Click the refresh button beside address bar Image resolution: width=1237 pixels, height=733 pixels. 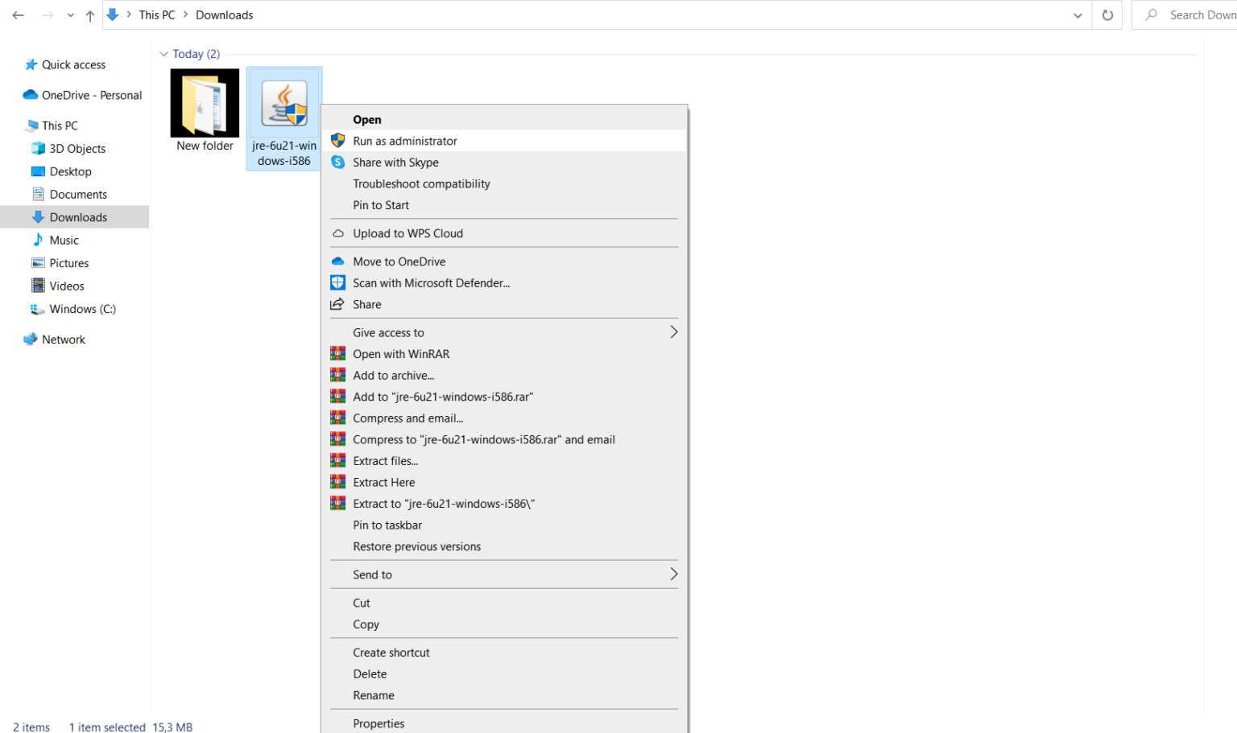coord(1107,14)
